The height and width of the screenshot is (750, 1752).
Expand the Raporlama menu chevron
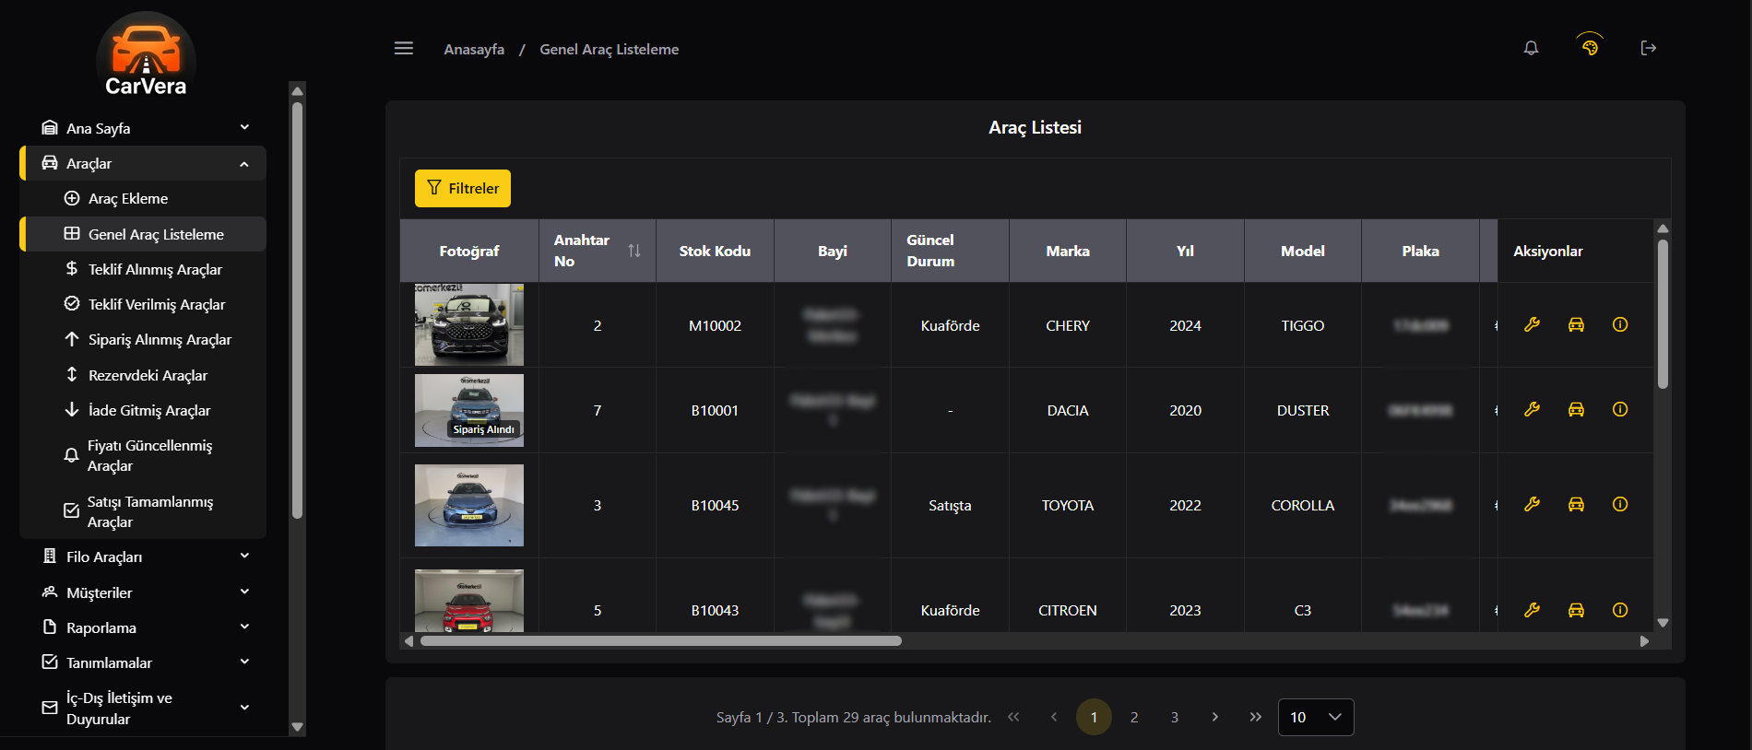244,627
